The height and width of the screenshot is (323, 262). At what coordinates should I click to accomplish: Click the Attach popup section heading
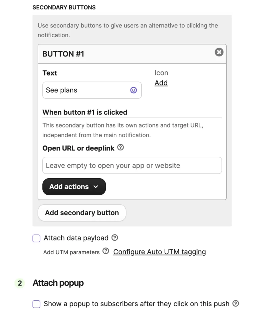[x=58, y=283]
